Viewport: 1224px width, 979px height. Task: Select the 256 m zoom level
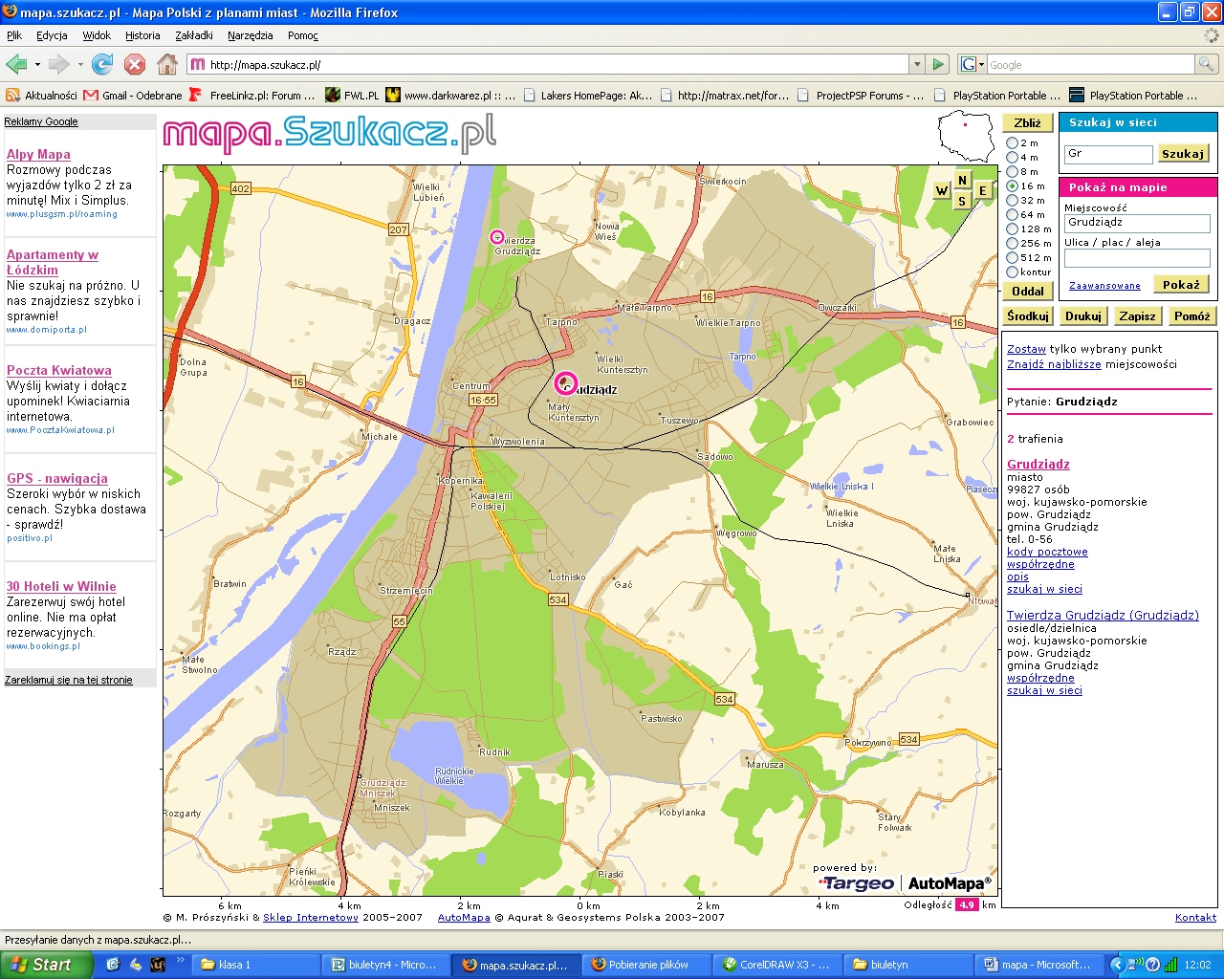(x=1013, y=244)
